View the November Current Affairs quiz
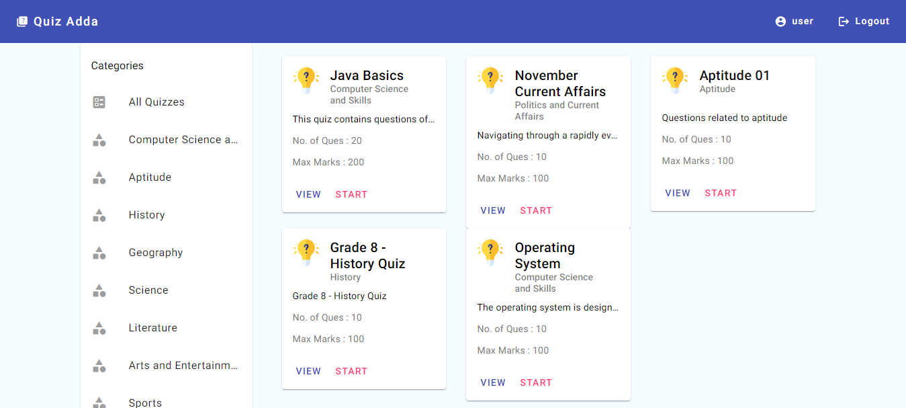The height and width of the screenshot is (408, 906). (x=493, y=210)
